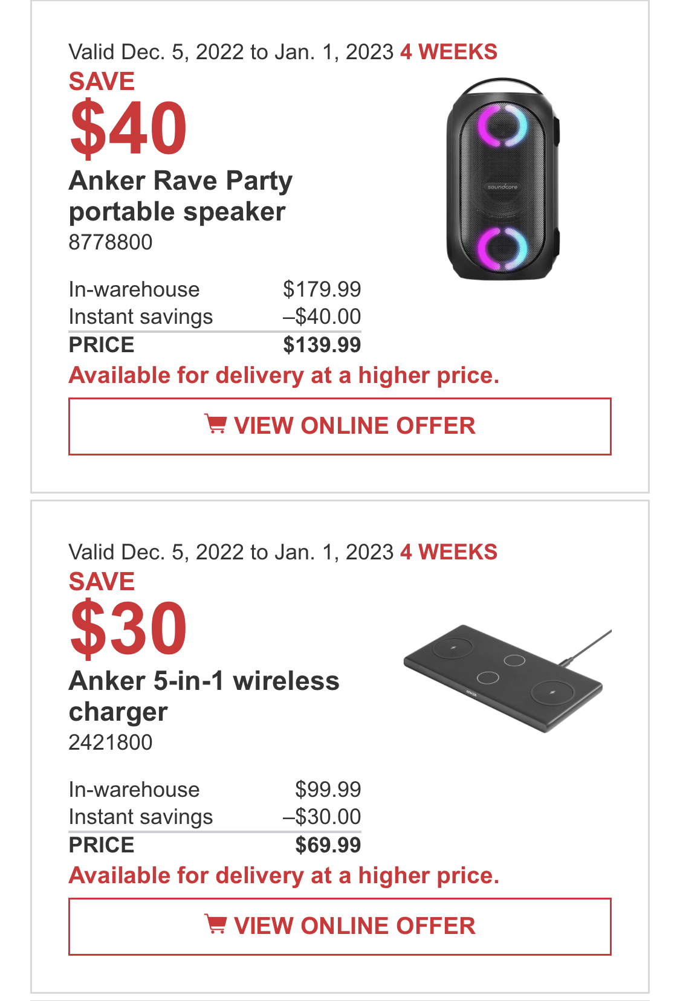This screenshot has height=1001, width=680.
Task: Click the 4 WEEKS label on charger offer
Action: [448, 552]
